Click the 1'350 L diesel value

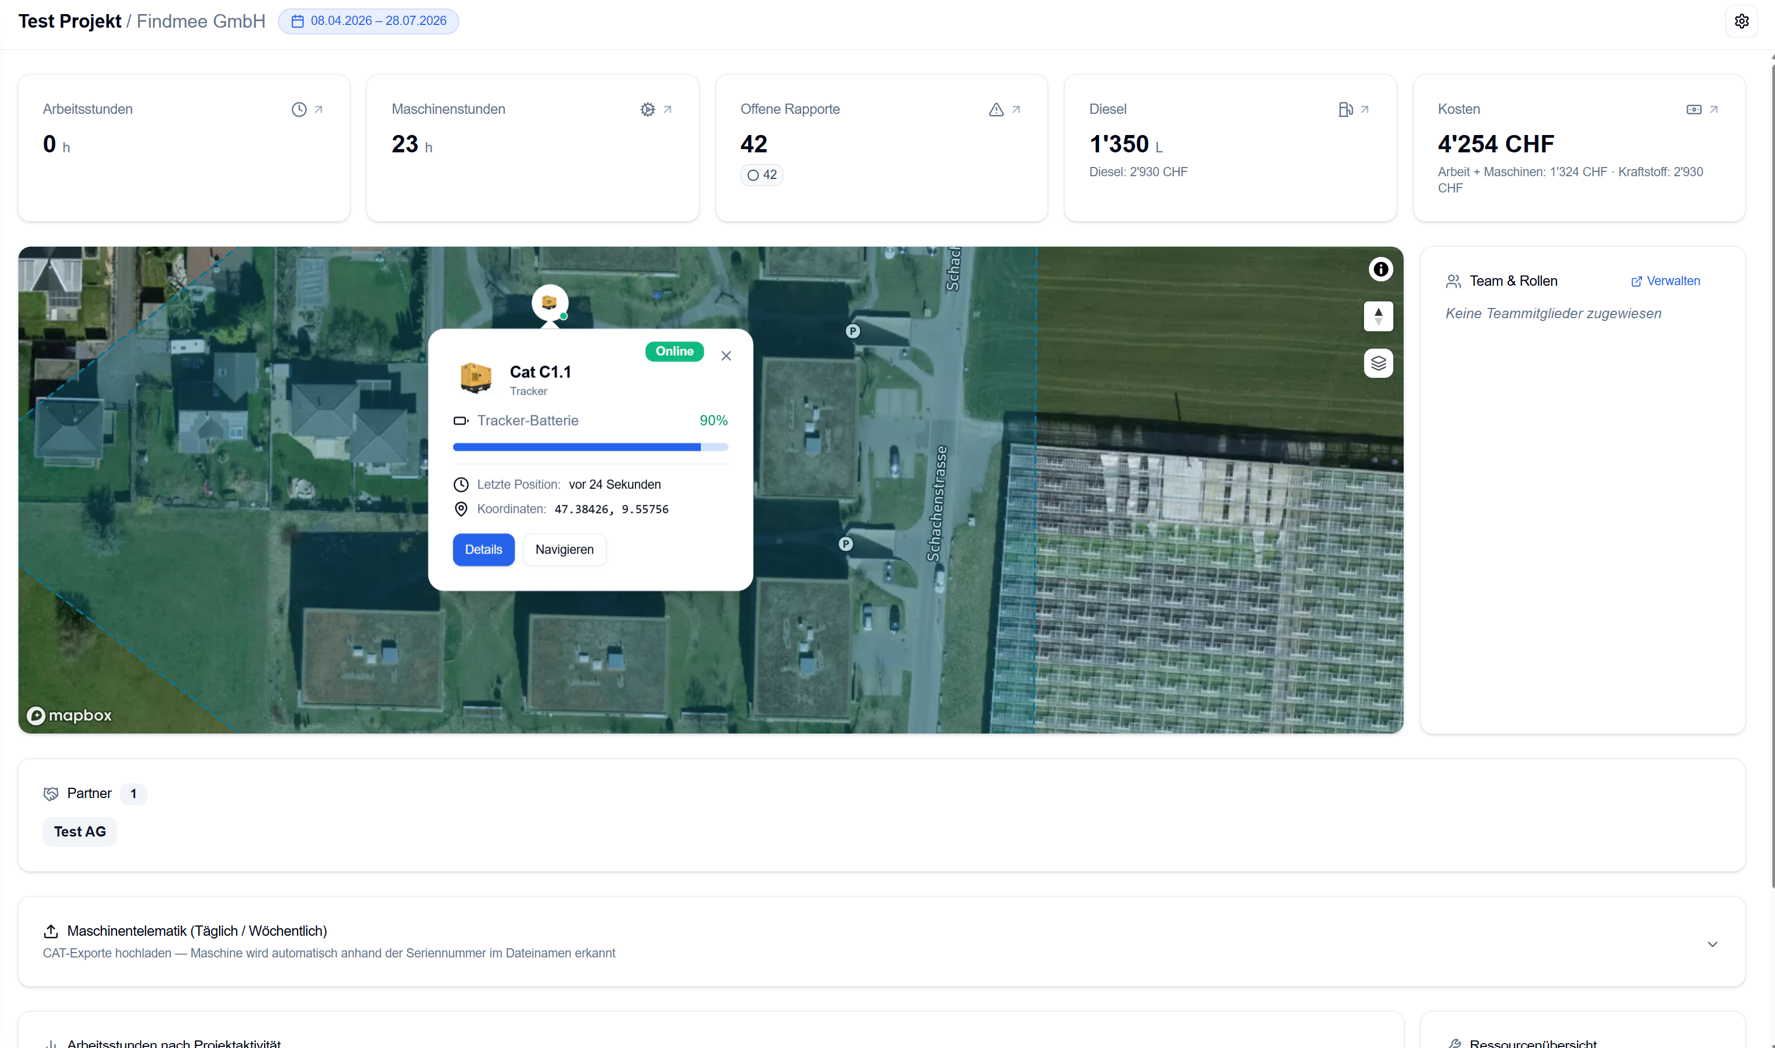(1126, 144)
